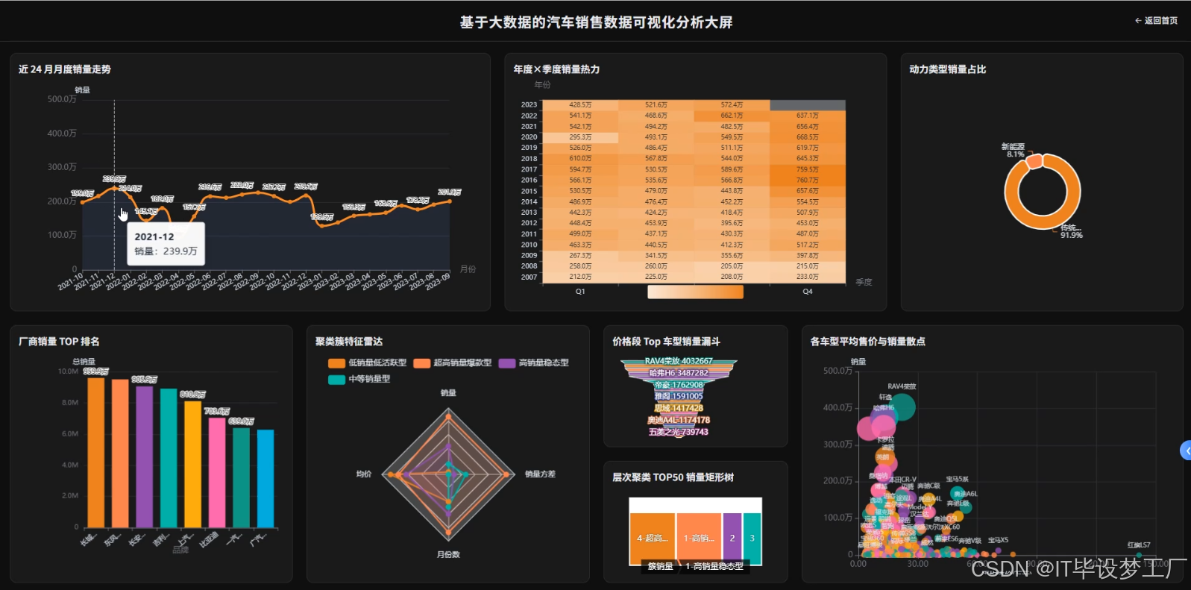Click the gray empty 2023 Q4 heatmap cell

click(808, 105)
